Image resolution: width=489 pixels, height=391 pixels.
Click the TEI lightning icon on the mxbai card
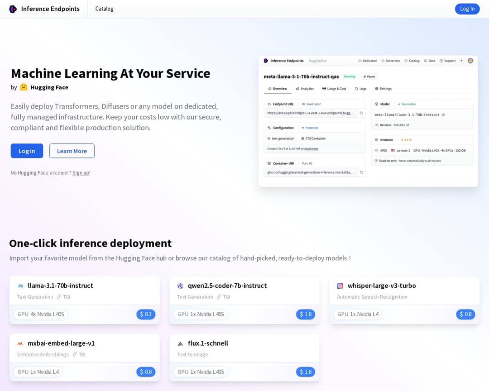(x=75, y=354)
